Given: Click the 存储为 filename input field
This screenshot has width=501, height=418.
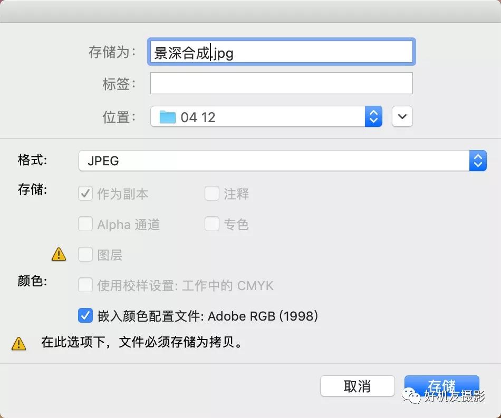Looking at the screenshot, I should coord(282,52).
